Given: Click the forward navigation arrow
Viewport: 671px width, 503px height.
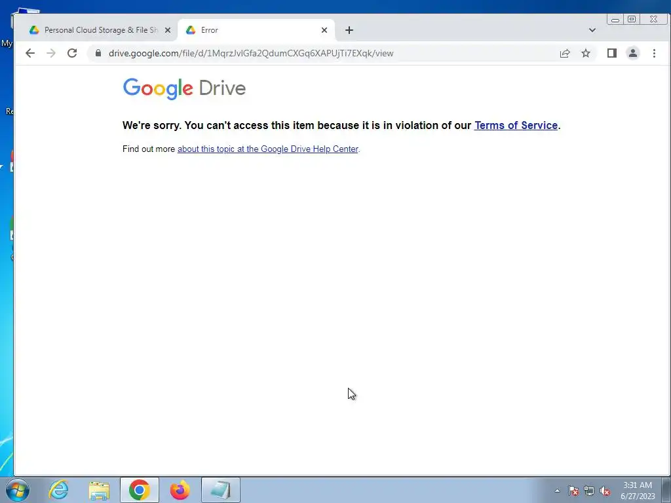Looking at the screenshot, I should click(x=51, y=53).
